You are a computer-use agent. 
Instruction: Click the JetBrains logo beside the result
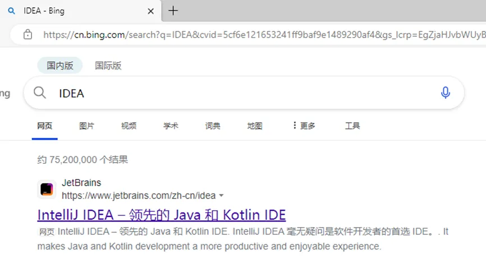click(x=47, y=189)
